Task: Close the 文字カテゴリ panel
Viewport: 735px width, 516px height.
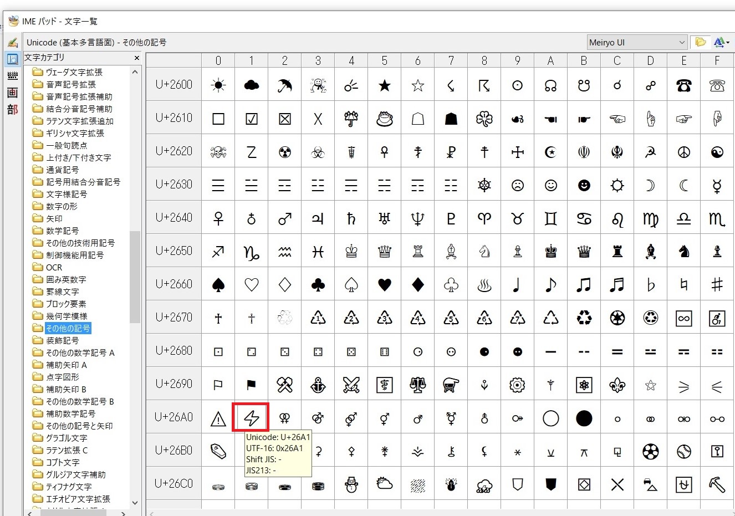Action: tap(137, 58)
